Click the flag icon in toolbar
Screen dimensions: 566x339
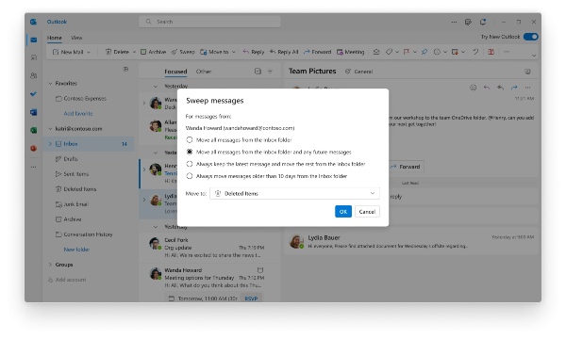[x=407, y=52]
